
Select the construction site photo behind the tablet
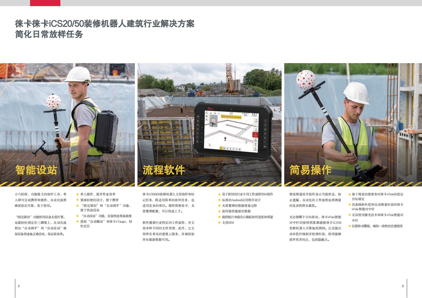[210, 125]
